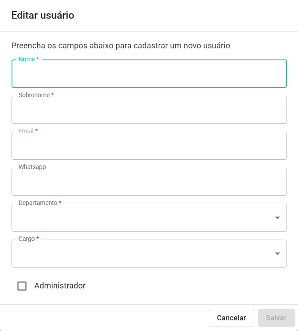Open the Cargo combo box
298x331 pixels.
click(x=142, y=254)
